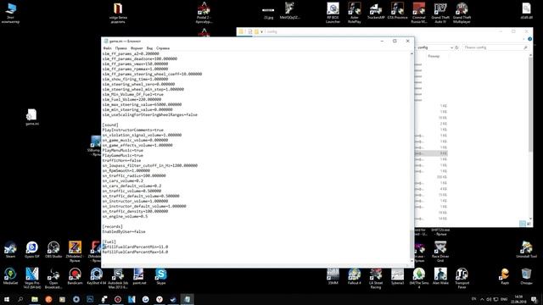Refresh the Explorer config folder view
Image resolution: width=543 pixels, height=305 pixels.
tap(456, 47)
